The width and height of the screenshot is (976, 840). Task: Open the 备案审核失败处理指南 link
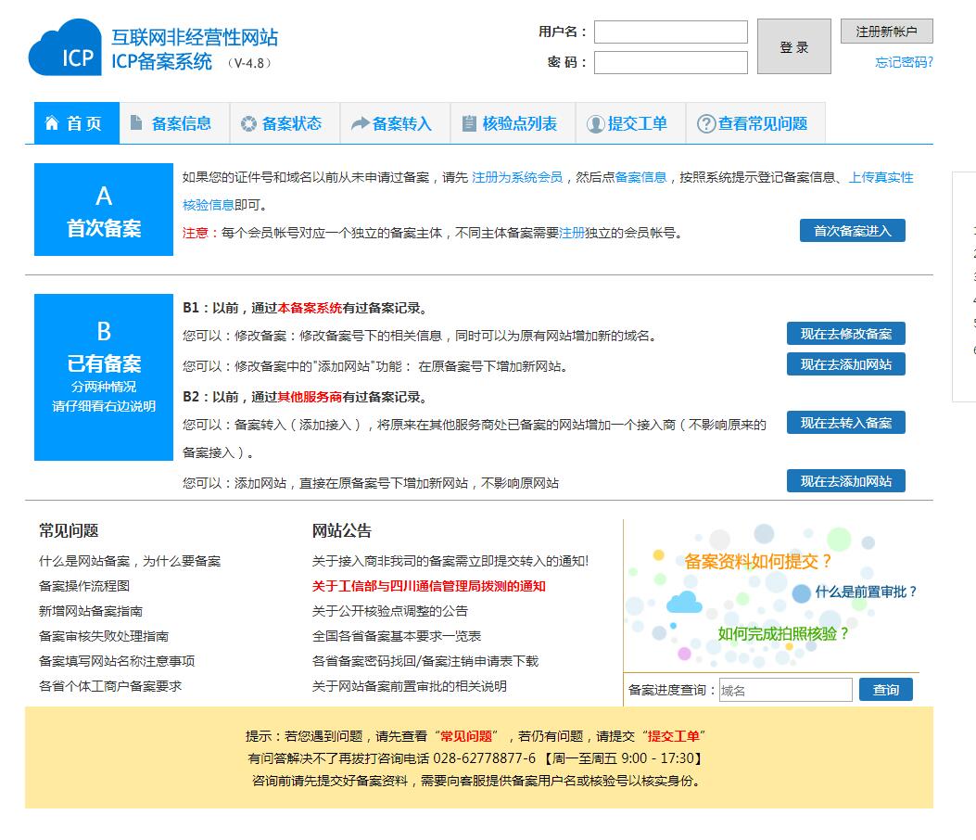tap(103, 636)
